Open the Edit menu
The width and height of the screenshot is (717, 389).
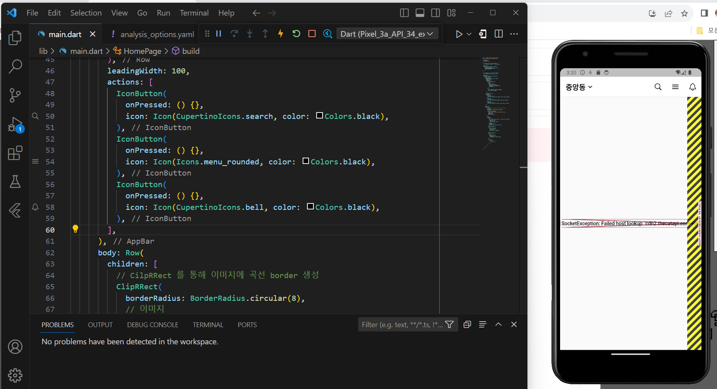[54, 13]
